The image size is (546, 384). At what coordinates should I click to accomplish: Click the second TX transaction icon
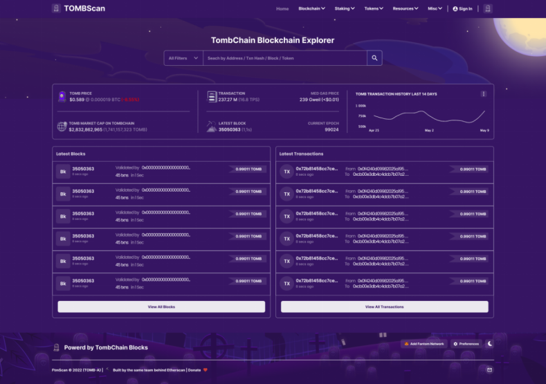[x=287, y=194]
